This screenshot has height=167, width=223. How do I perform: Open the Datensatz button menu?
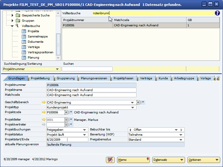[169, 160]
